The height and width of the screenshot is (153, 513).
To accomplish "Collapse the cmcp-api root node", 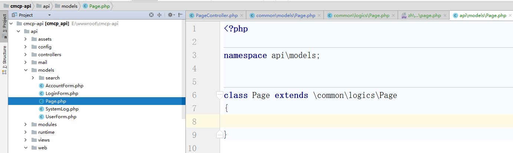I will point(10,24).
